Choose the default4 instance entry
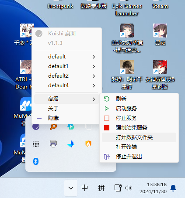185x198 pixels. pos(66,85)
